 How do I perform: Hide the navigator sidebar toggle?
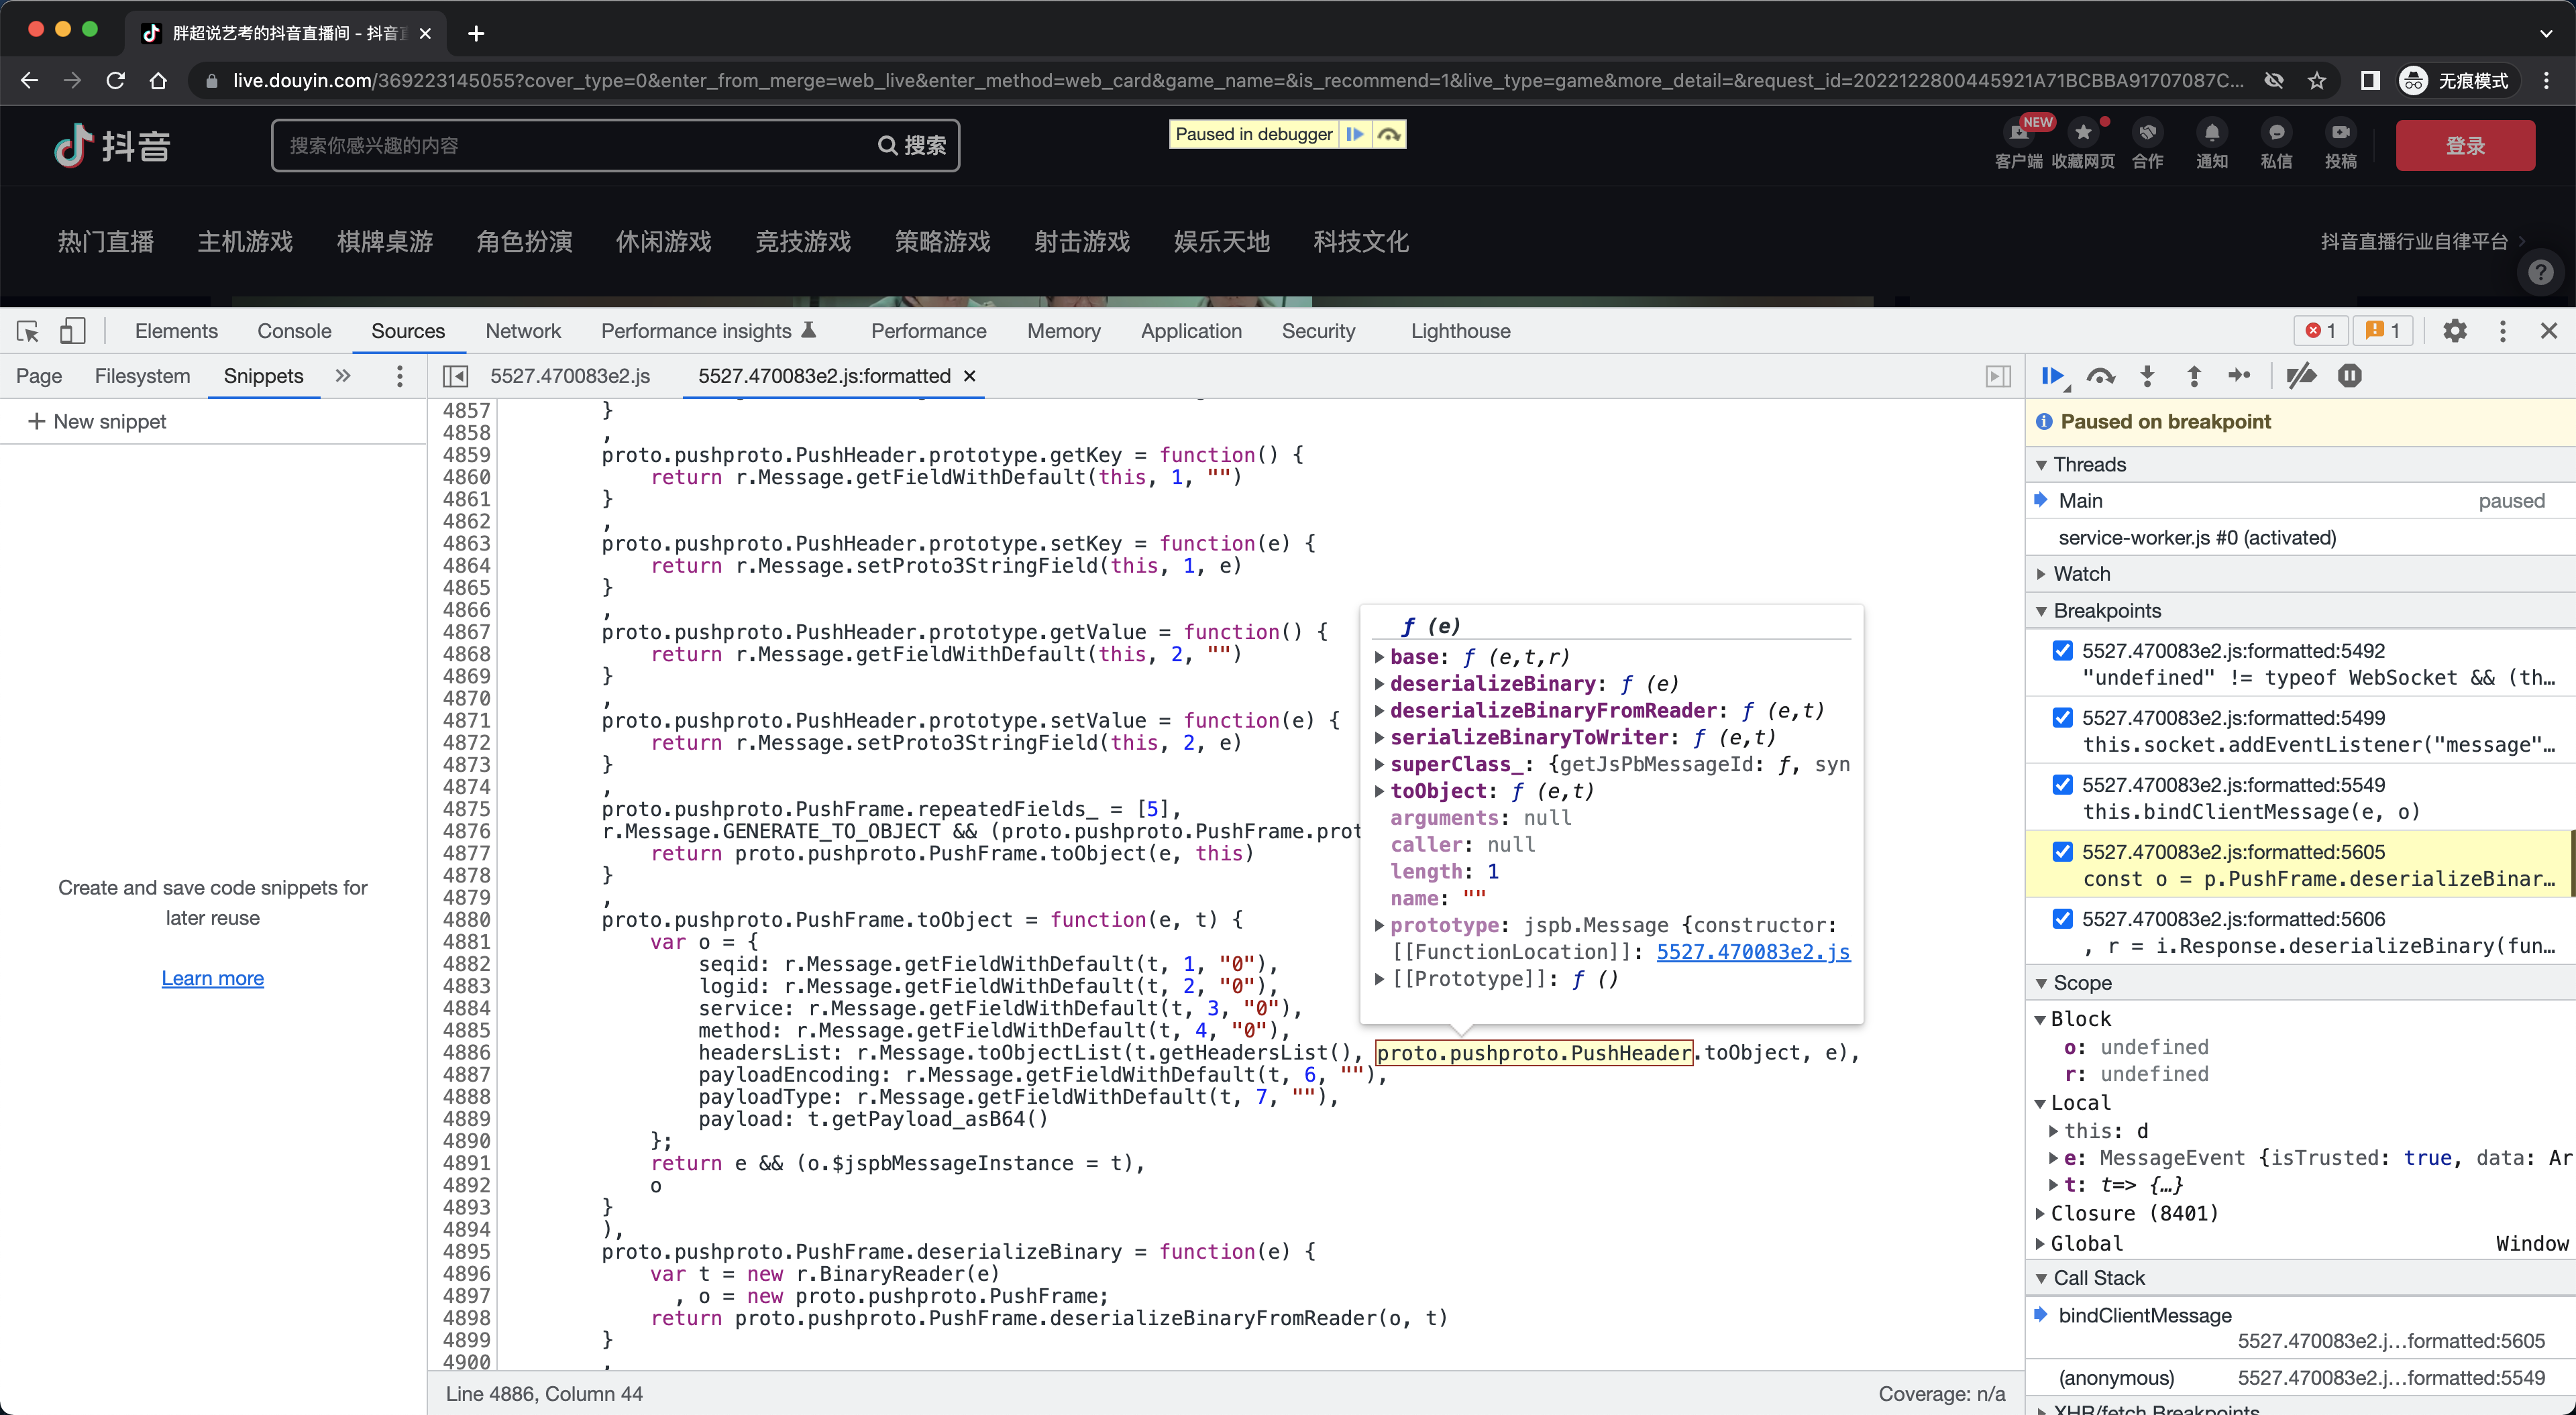[455, 376]
